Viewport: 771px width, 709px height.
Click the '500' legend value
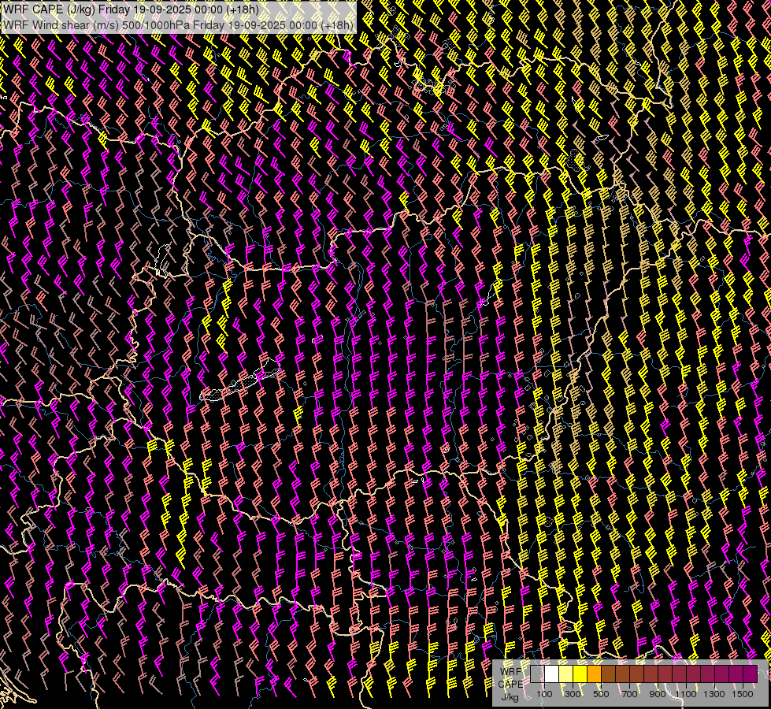pos(601,694)
